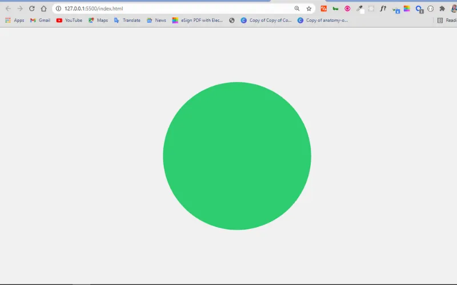Open the 'eSign PDF with Elec...' bookmark
Image resolution: width=457 pixels, height=285 pixels.
click(x=197, y=21)
